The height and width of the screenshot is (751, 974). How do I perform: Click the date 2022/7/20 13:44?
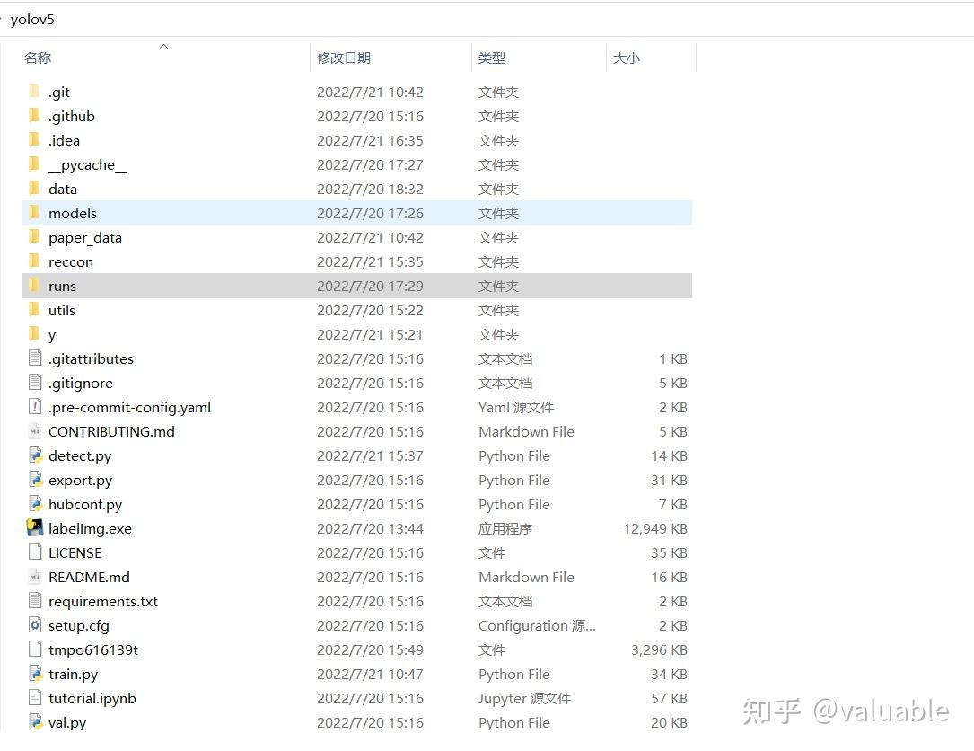tap(370, 528)
